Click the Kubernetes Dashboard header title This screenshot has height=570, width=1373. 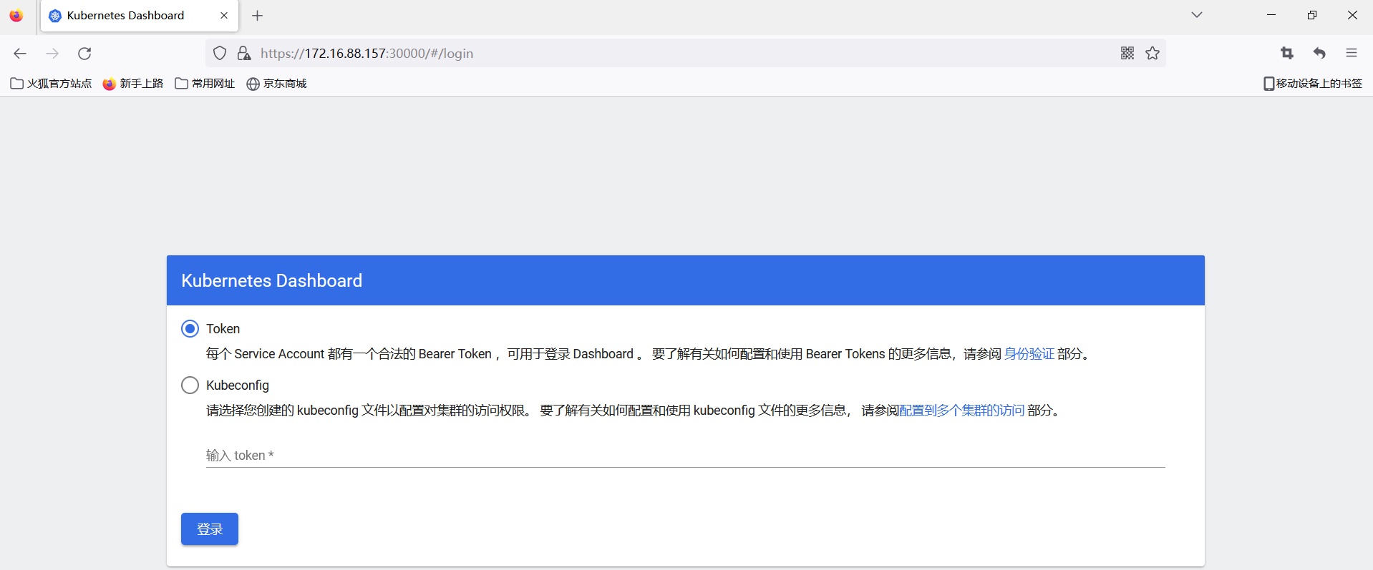click(x=271, y=280)
